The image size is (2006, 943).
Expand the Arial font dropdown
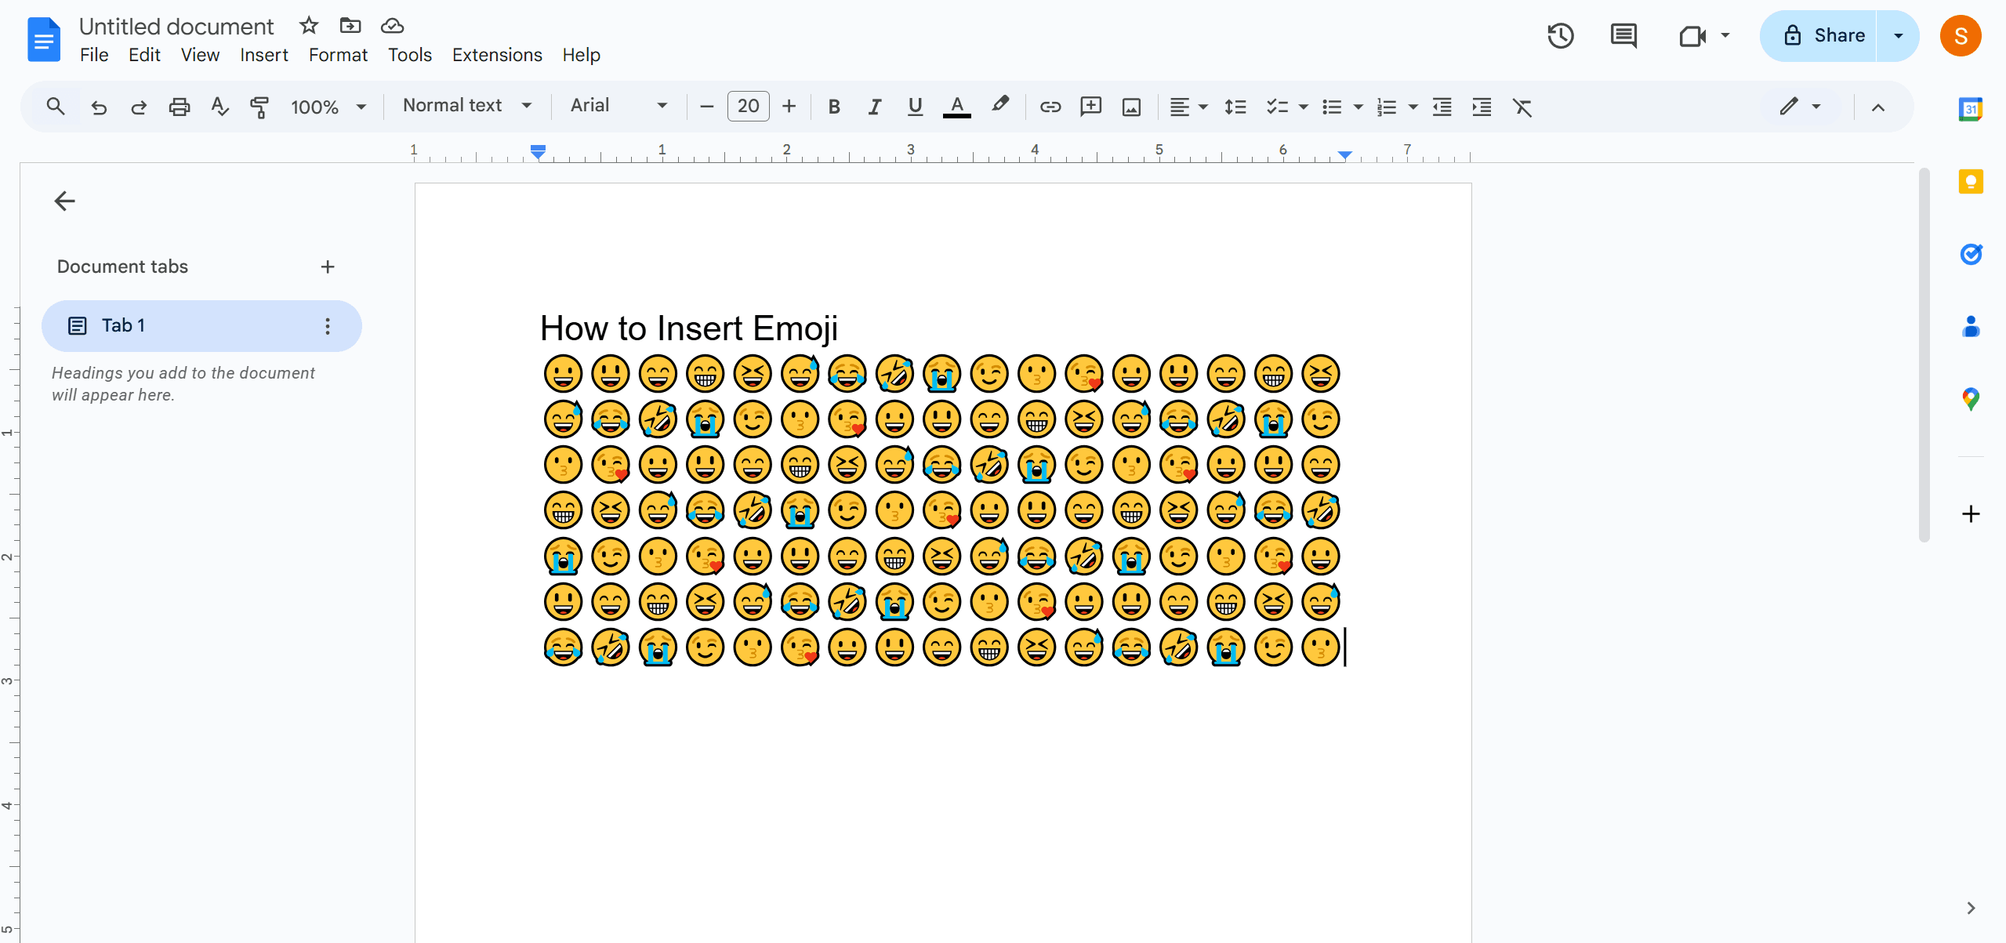(662, 106)
